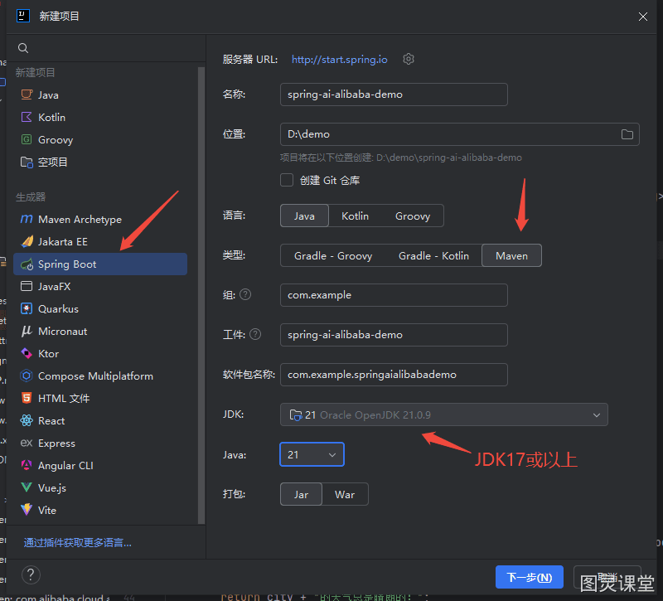Pick the Vue.js generator
663x601 pixels.
point(100,488)
